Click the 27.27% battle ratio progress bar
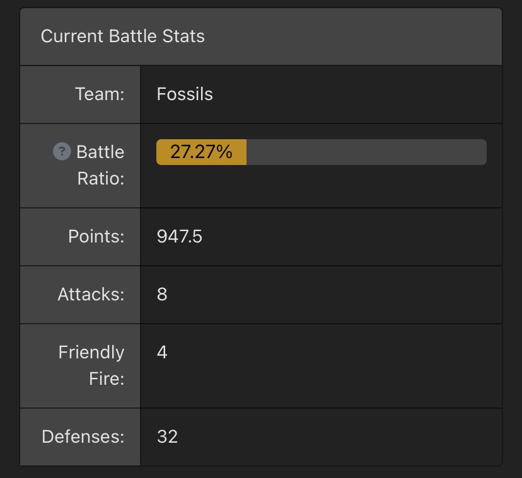The image size is (522, 478). point(322,152)
